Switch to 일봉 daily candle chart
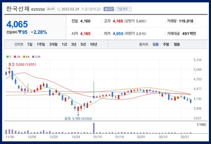The height and width of the screenshot is (144, 211). tap(155, 44)
